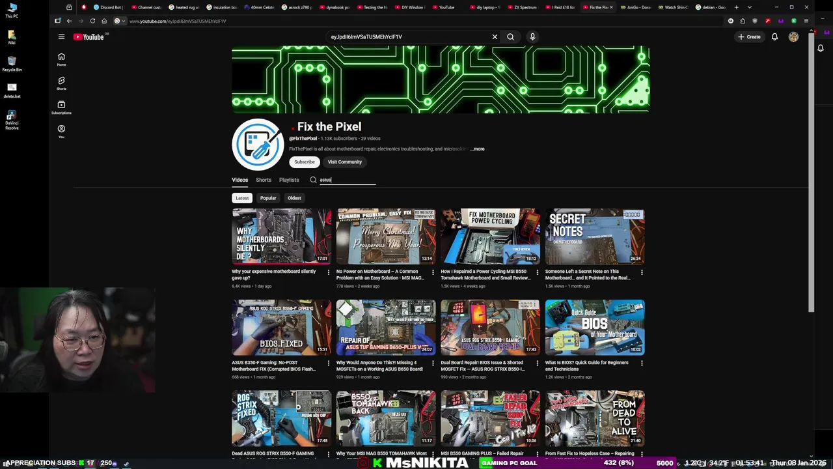Open the account avatar menu
833x469 pixels.
[793, 37]
